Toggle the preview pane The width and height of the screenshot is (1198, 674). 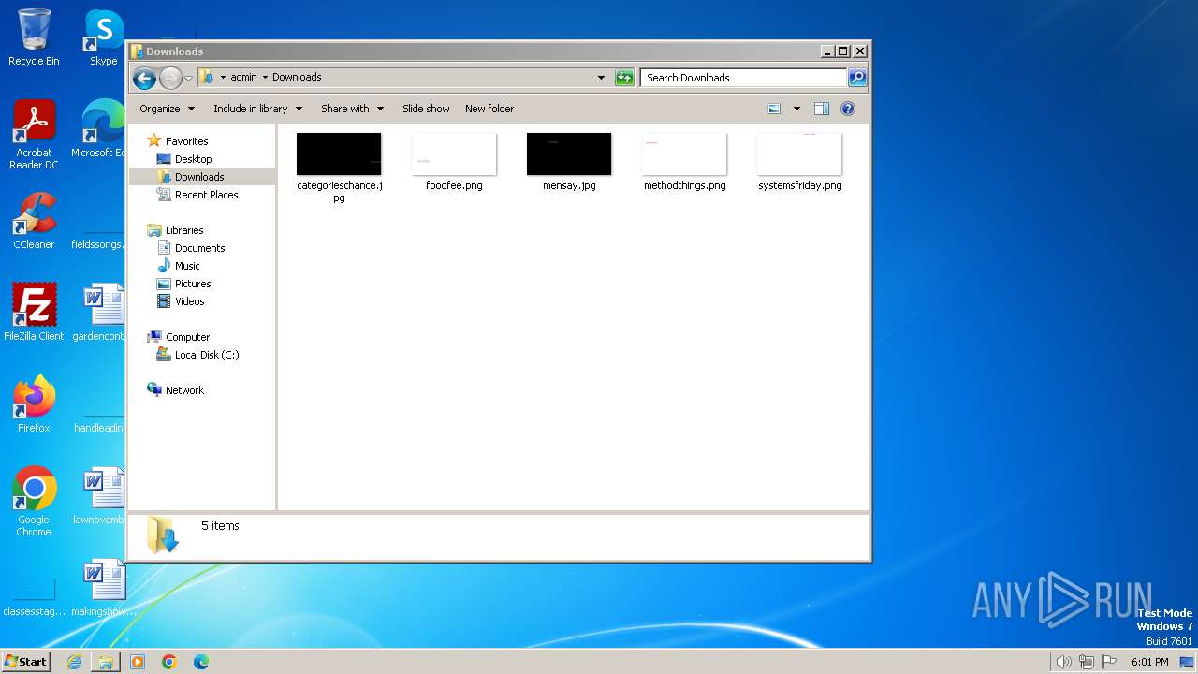point(822,109)
